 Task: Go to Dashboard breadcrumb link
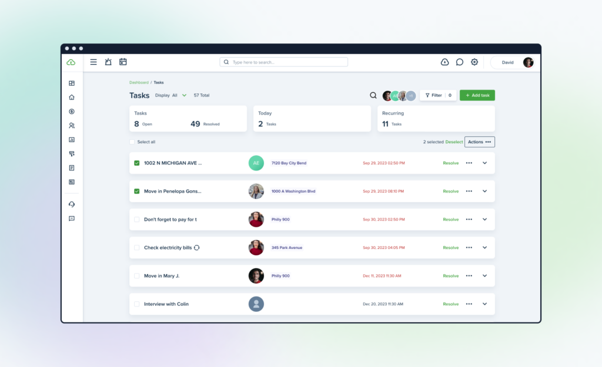coord(139,82)
